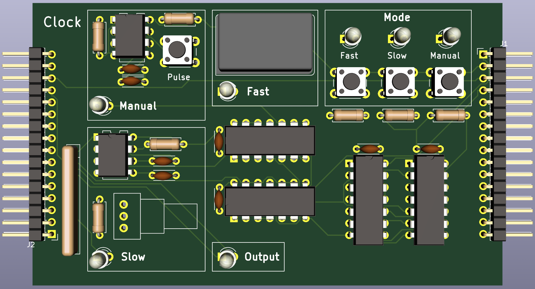Click the "J2" connector reference label
The width and height of the screenshot is (535, 289).
(x=31, y=244)
